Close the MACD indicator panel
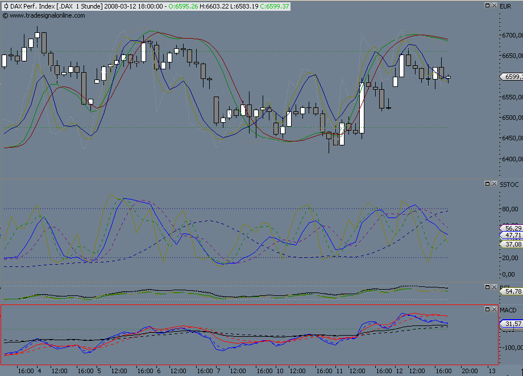523x376 pixels. pyautogui.click(x=495, y=310)
